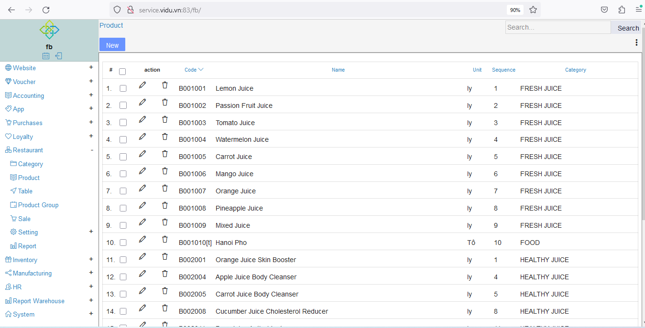Click the edit pencil for Lemon Juice
This screenshot has width=645, height=328.
click(142, 85)
